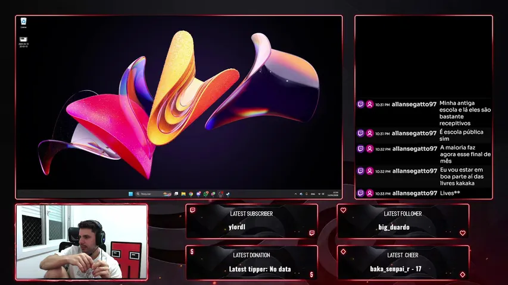Click the chat badge beside 'Eu vou estar' message
This screenshot has height=285, width=508.
360,171
